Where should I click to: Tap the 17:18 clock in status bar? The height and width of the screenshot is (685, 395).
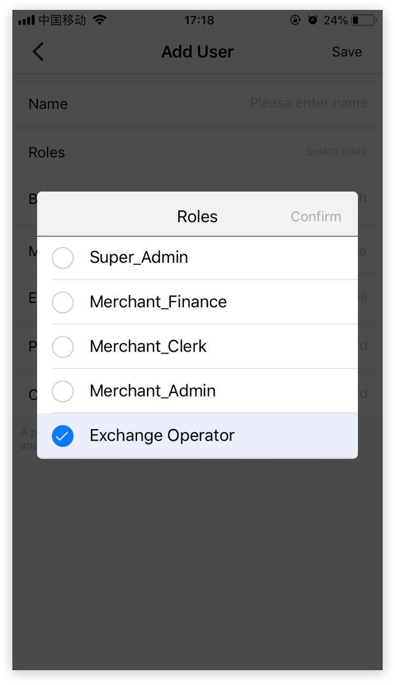[199, 20]
